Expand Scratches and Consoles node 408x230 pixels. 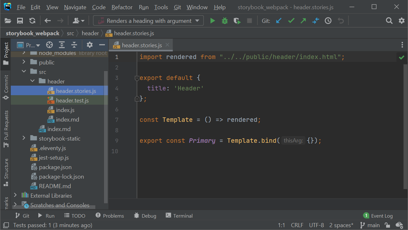pos(15,205)
